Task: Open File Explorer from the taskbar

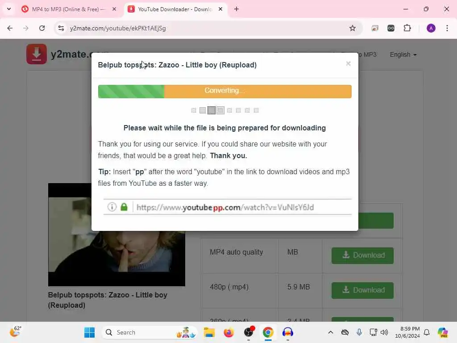Action: tap(209, 332)
